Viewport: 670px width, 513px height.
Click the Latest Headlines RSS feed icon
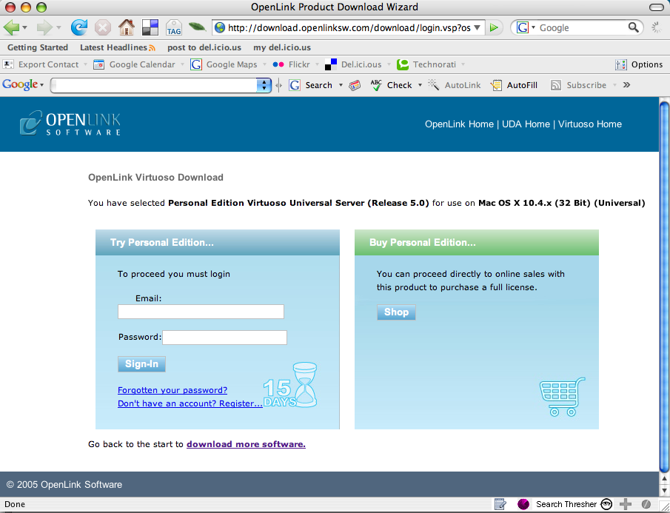pyautogui.click(x=152, y=48)
